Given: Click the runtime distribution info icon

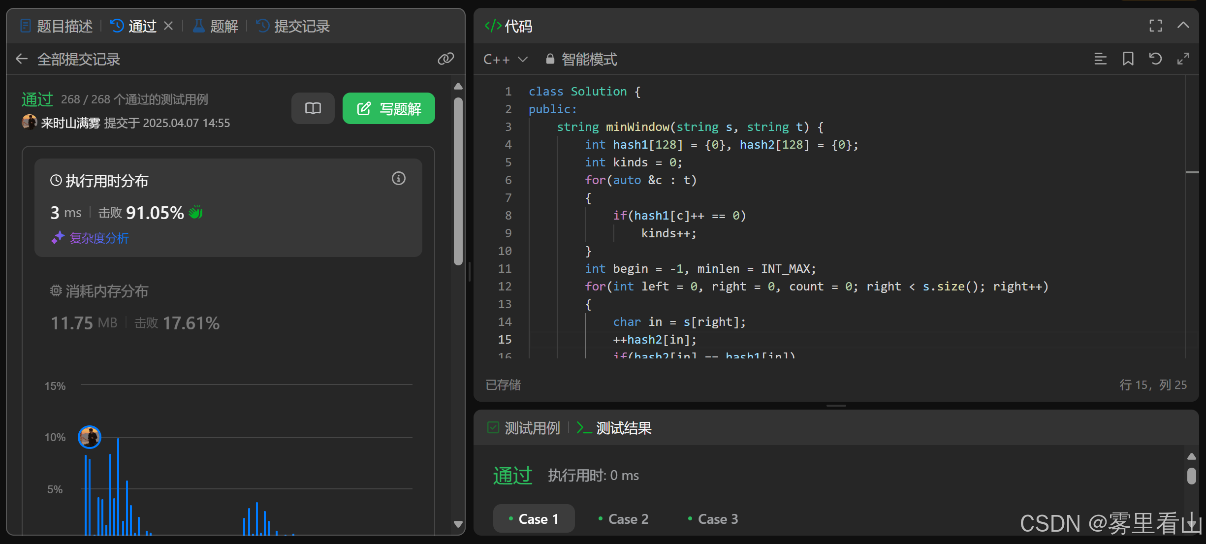Looking at the screenshot, I should click(x=398, y=179).
